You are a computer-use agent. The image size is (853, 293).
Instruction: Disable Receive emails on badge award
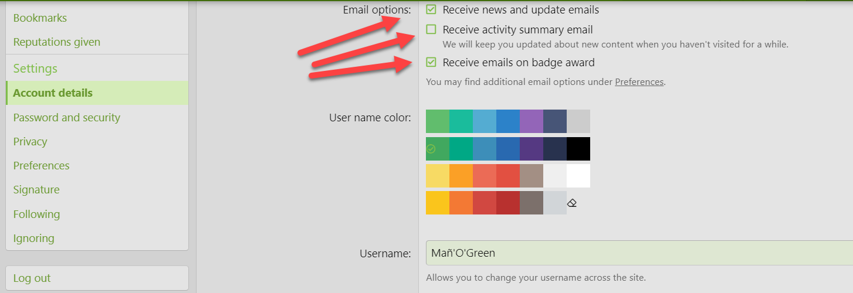[x=431, y=62]
